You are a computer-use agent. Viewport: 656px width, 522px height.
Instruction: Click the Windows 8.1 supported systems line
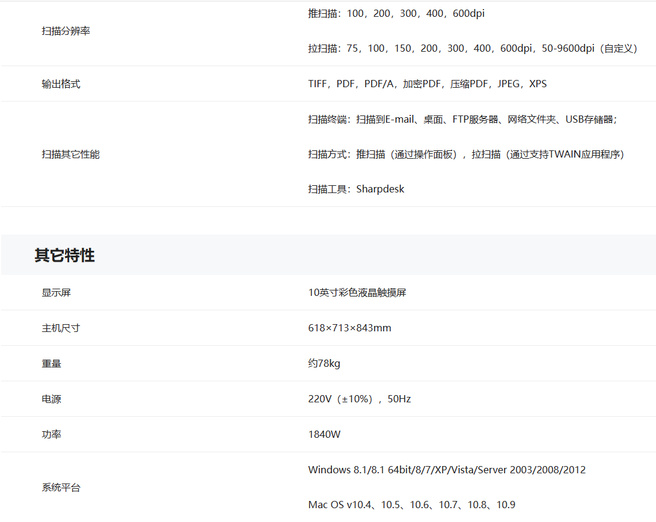click(446, 470)
